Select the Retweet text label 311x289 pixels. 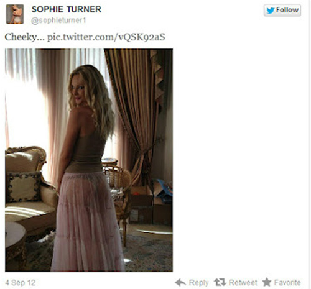point(243,282)
